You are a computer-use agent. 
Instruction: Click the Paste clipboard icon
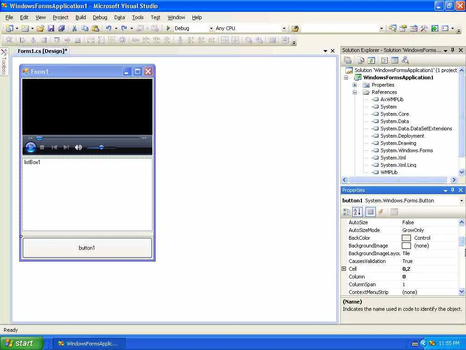(96, 28)
